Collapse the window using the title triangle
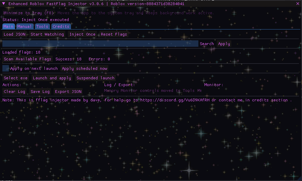Viewport: 302px width, 181px height. (3, 4)
